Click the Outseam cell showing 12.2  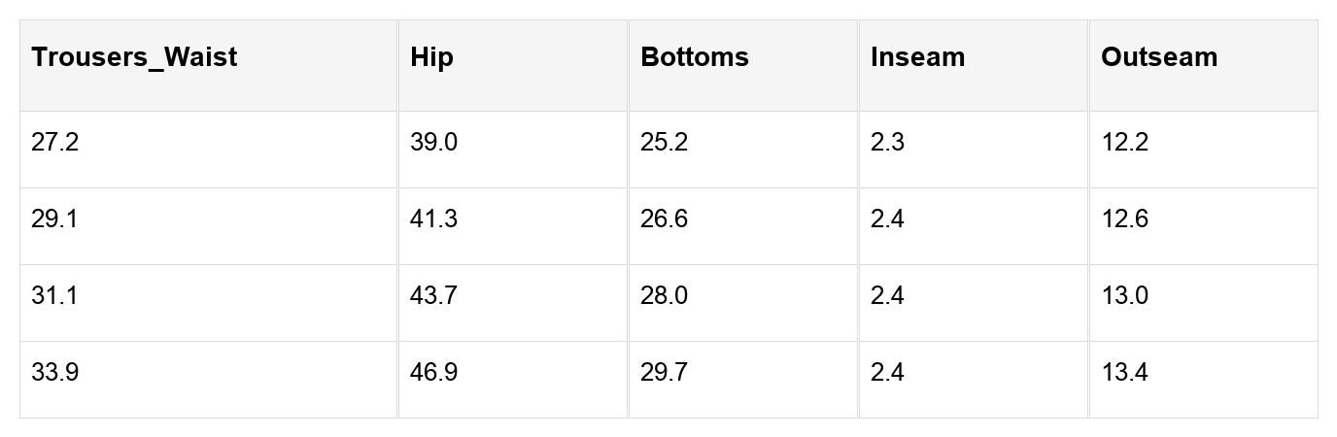1125,143
